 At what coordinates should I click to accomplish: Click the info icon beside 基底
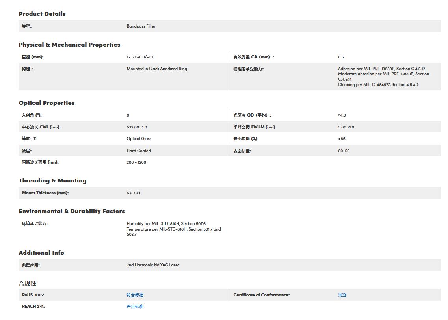click(35, 139)
